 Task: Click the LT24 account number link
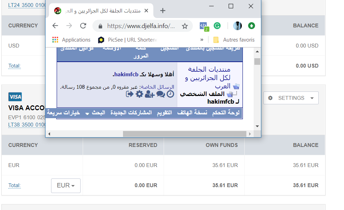tap(27, 5)
